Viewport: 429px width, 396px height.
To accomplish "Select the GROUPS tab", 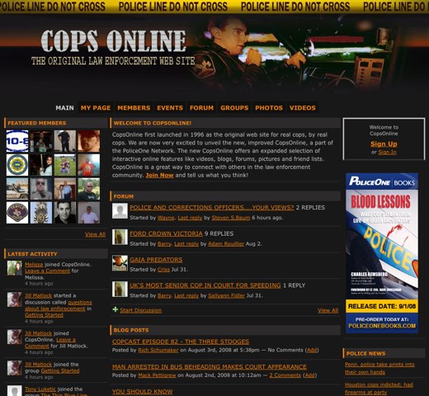I will [x=234, y=108].
